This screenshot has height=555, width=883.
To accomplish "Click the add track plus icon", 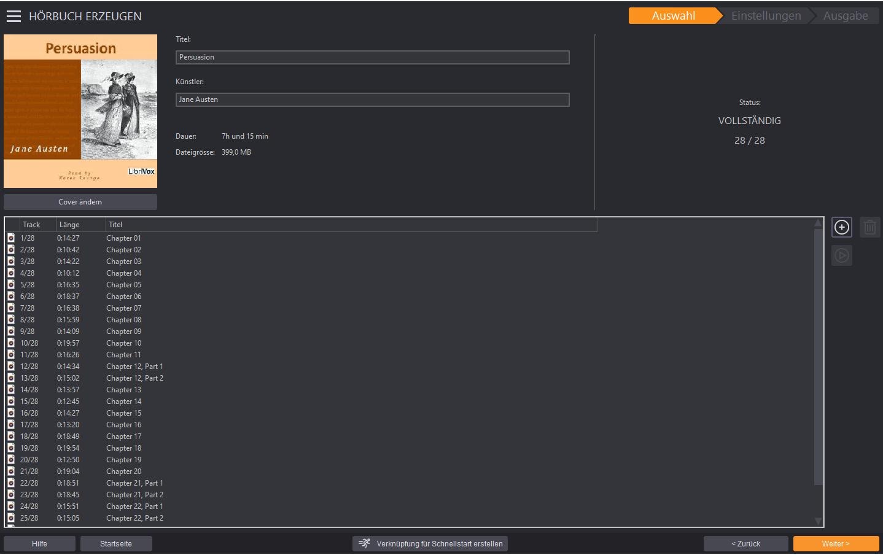I will pyautogui.click(x=841, y=227).
